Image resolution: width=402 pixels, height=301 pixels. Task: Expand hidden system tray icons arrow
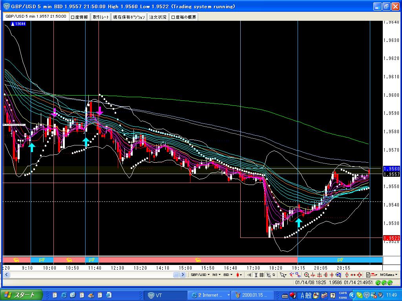click(352, 295)
